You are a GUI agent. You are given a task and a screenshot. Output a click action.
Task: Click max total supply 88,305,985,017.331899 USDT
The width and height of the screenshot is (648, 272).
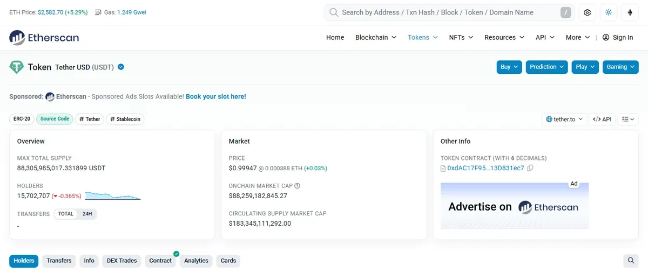(x=62, y=168)
